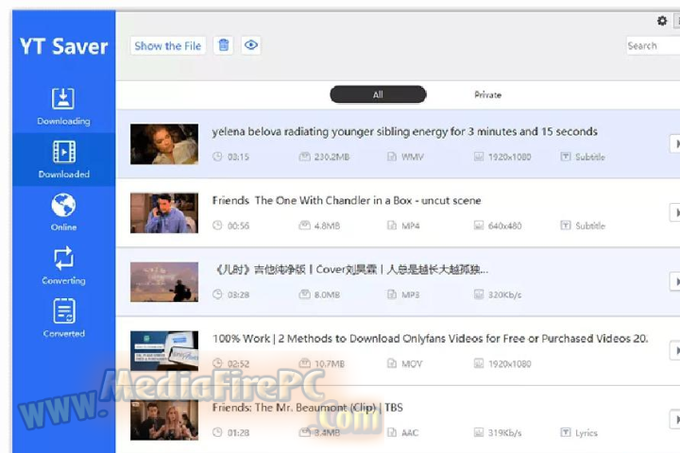Toggle the eye private-mode icon

[x=251, y=45]
